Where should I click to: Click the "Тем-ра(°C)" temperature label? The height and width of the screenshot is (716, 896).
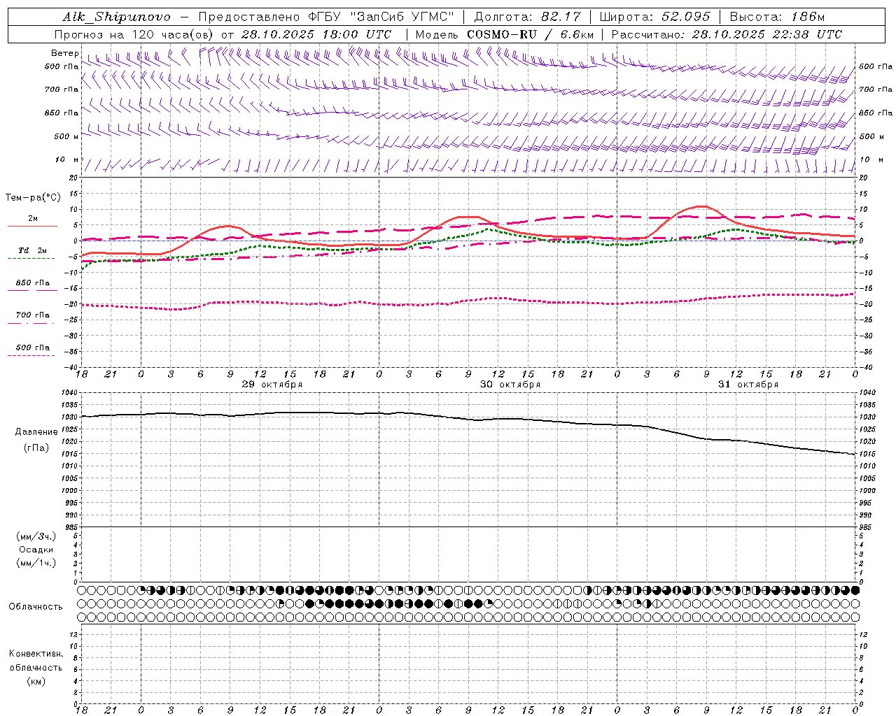pos(33,197)
